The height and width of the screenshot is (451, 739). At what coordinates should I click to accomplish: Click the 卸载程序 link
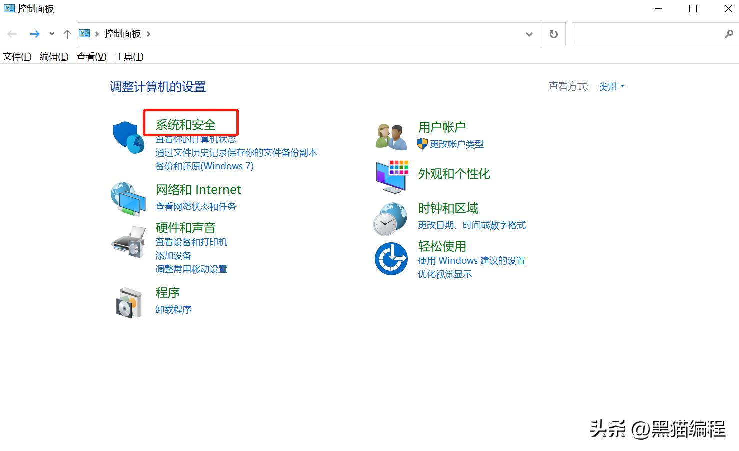(x=173, y=309)
